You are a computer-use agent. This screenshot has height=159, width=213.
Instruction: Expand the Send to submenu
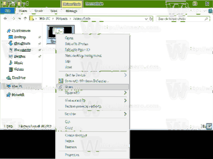tap(93, 114)
